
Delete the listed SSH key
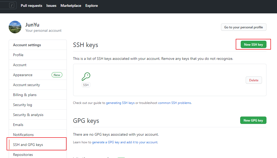(254, 80)
